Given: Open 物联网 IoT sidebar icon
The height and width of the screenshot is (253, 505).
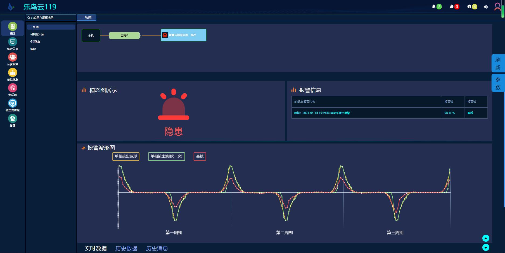Looking at the screenshot, I should coord(13,88).
